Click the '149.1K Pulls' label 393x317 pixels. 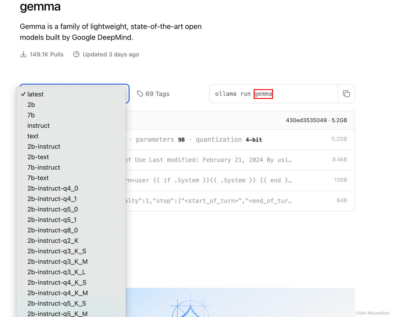coord(46,54)
